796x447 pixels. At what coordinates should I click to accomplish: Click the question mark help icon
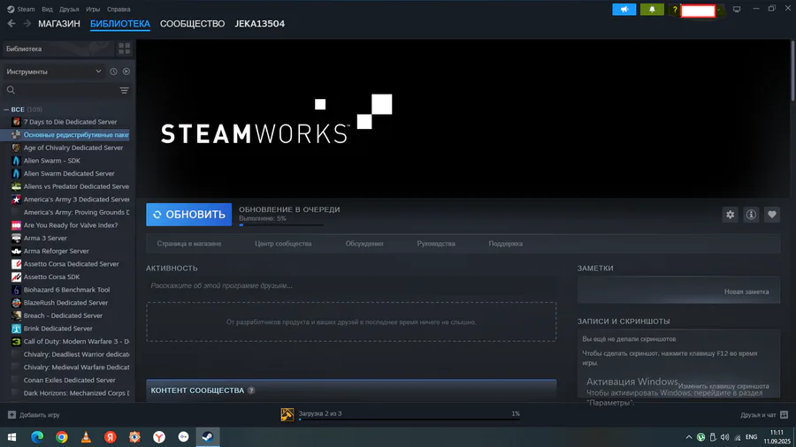click(675, 10)
